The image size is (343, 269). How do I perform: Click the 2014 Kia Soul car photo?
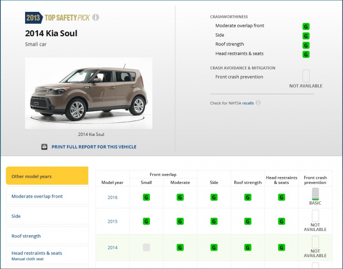(89, 93)
